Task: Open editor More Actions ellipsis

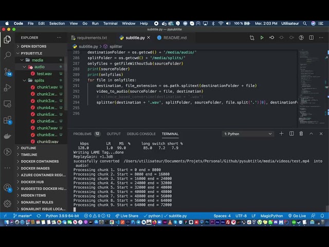Action: (x=321, y=38)
